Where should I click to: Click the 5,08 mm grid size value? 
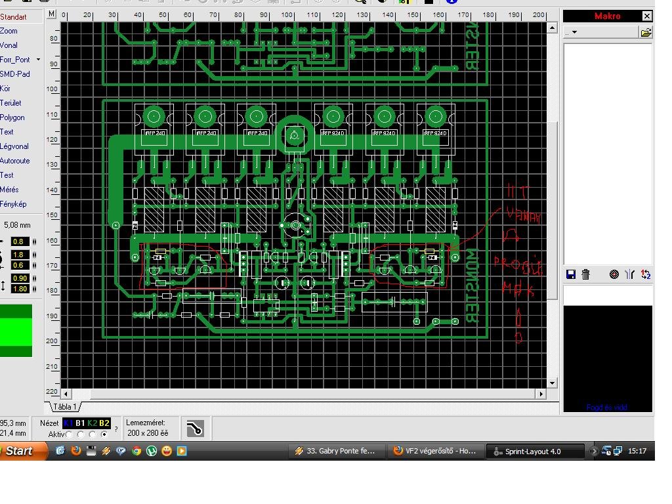17,225
